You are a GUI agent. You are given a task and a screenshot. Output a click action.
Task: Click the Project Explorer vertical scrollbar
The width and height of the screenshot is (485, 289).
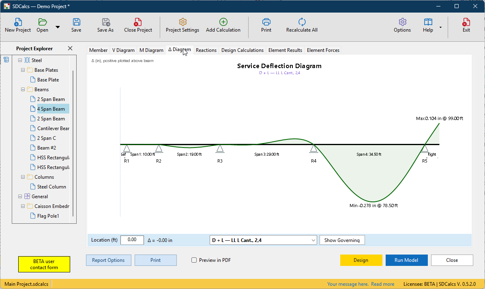(x=73, y=144)
